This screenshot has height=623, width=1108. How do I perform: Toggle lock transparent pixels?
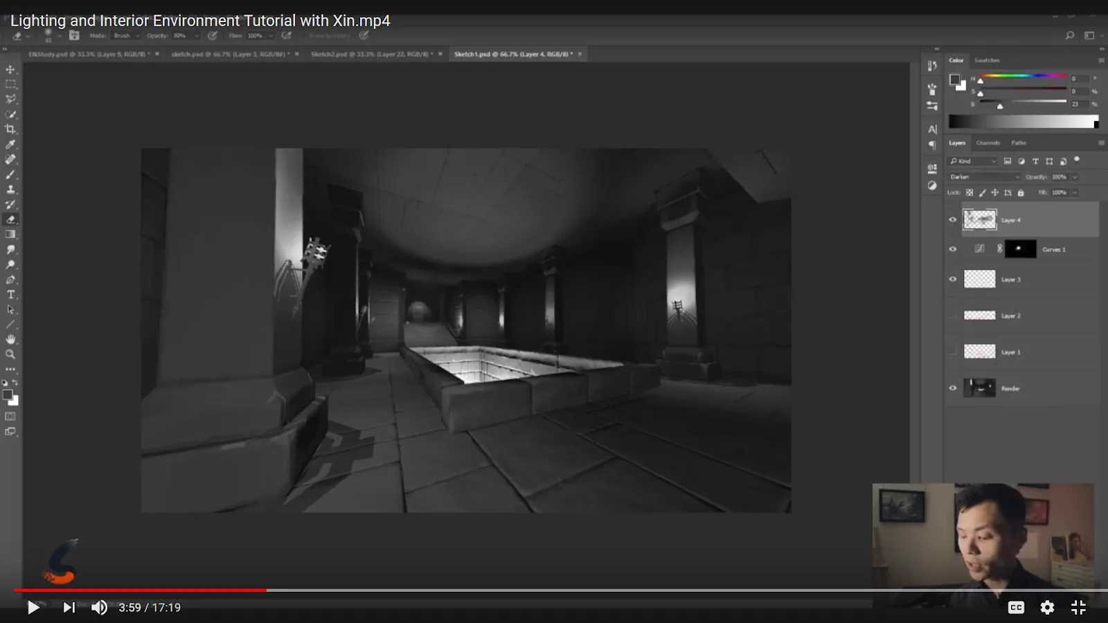(x=969, y=192)
